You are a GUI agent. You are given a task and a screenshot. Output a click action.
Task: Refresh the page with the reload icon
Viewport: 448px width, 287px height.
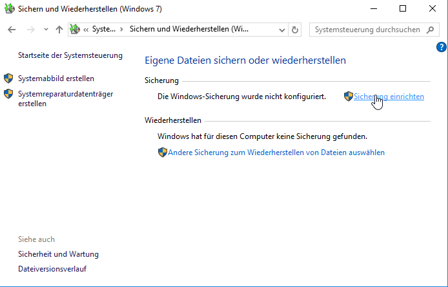(295, 30)
